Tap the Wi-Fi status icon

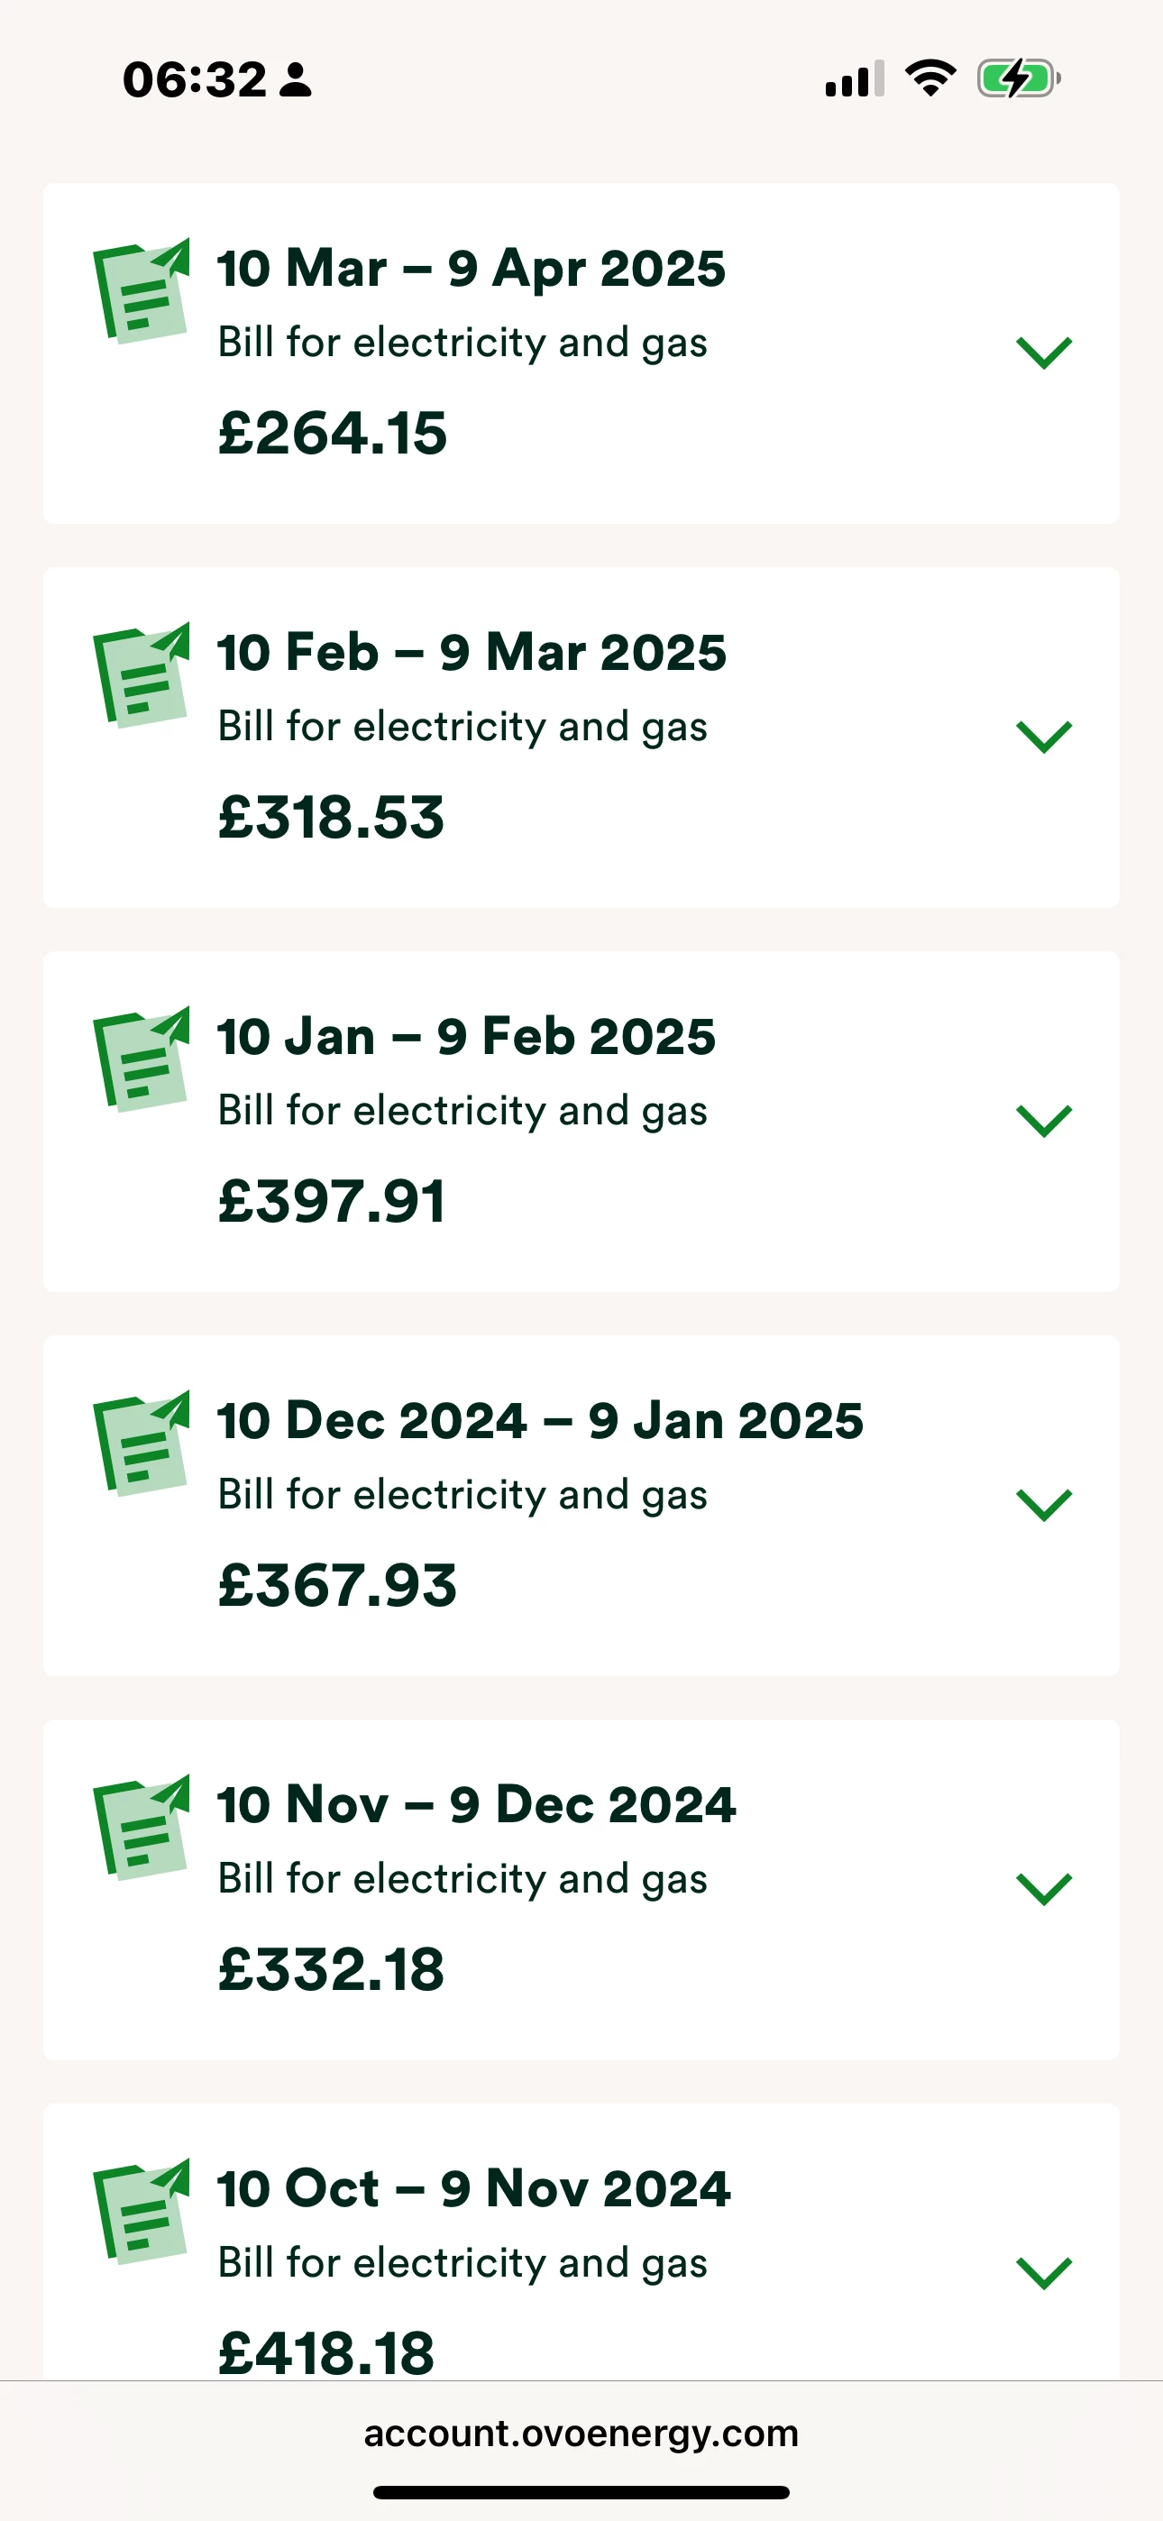[x=930, y=78]
